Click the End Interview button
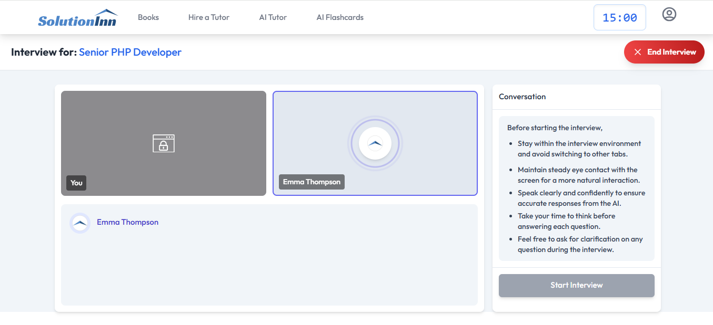Screen dimensions: 713x325 click(664, 52)
